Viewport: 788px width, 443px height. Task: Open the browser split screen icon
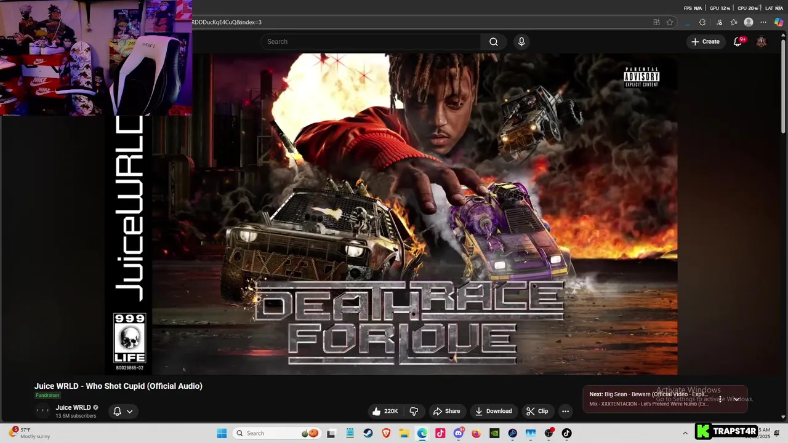(656, 22)
